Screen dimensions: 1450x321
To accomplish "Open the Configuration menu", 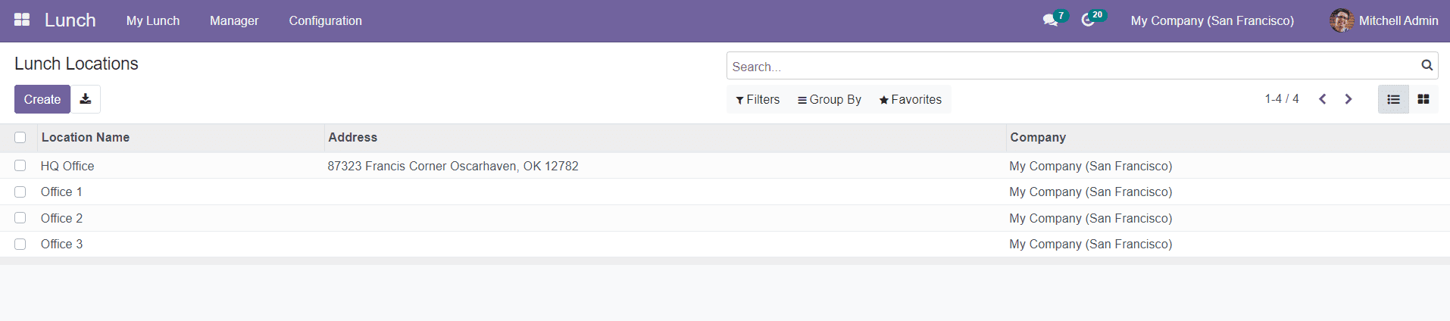I will (x=325, y=21).
